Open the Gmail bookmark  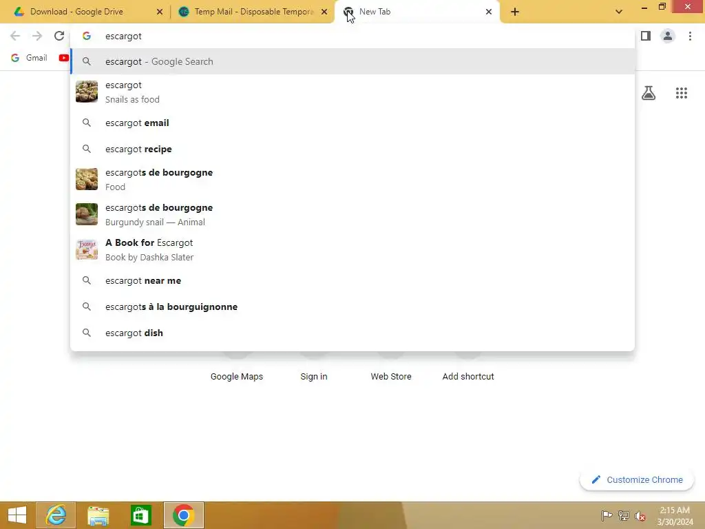pyautogui.click(x=29, y=58)
